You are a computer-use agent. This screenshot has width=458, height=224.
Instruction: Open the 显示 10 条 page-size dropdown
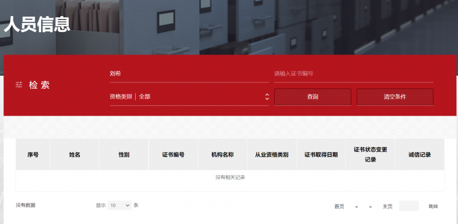tap(120, 206)
